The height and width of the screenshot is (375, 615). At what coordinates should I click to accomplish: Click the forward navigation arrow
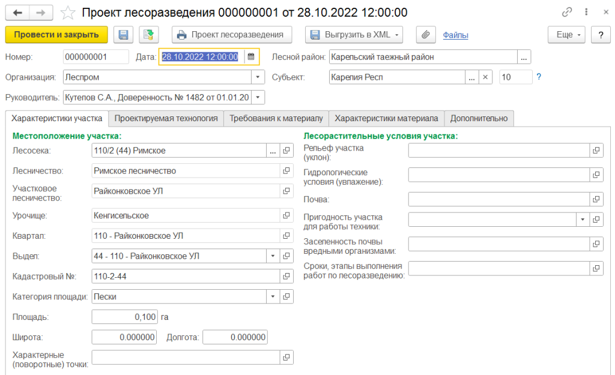click(41, 13)
